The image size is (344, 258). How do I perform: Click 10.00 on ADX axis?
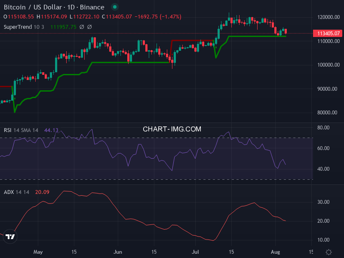tap(323, 240)
